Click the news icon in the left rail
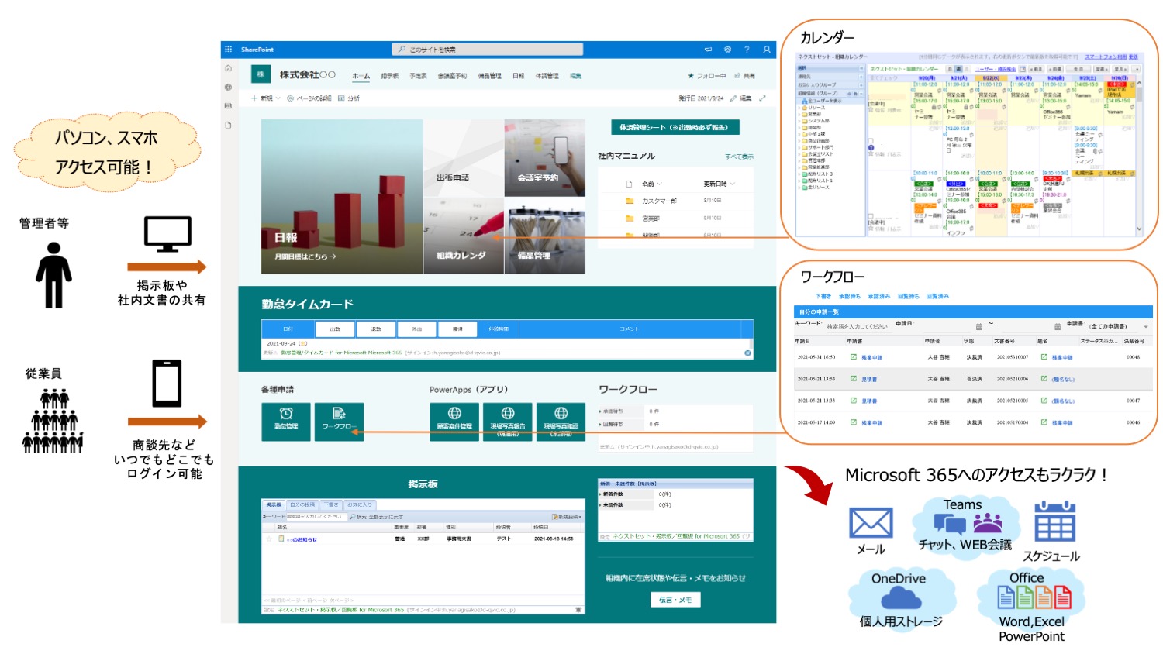1163x654 pixels. click(x=228, y=105)
